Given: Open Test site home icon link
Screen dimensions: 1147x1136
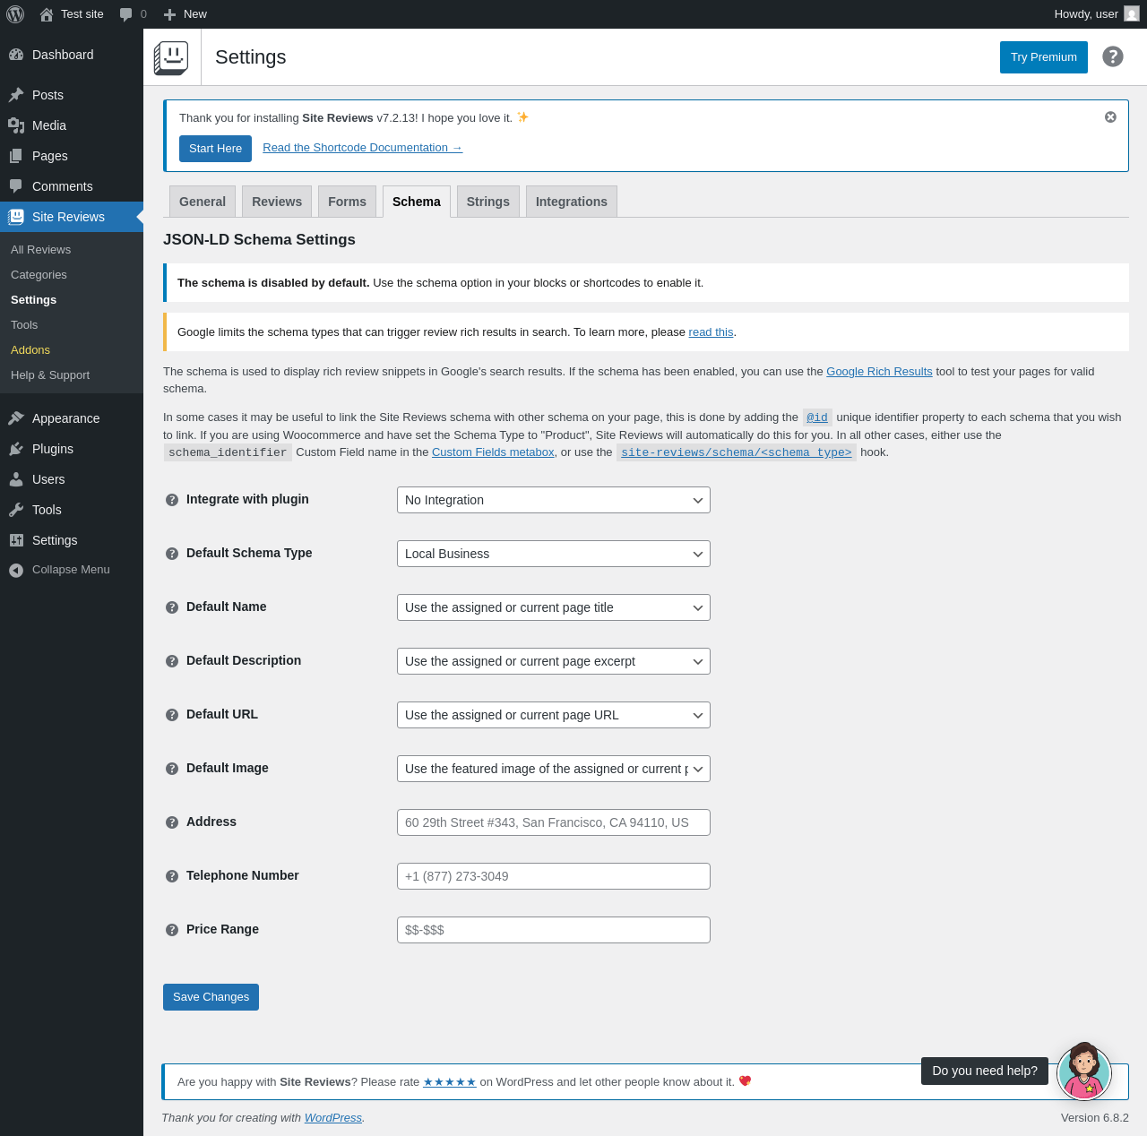Looking at the screenshot, I should point(47,14).
